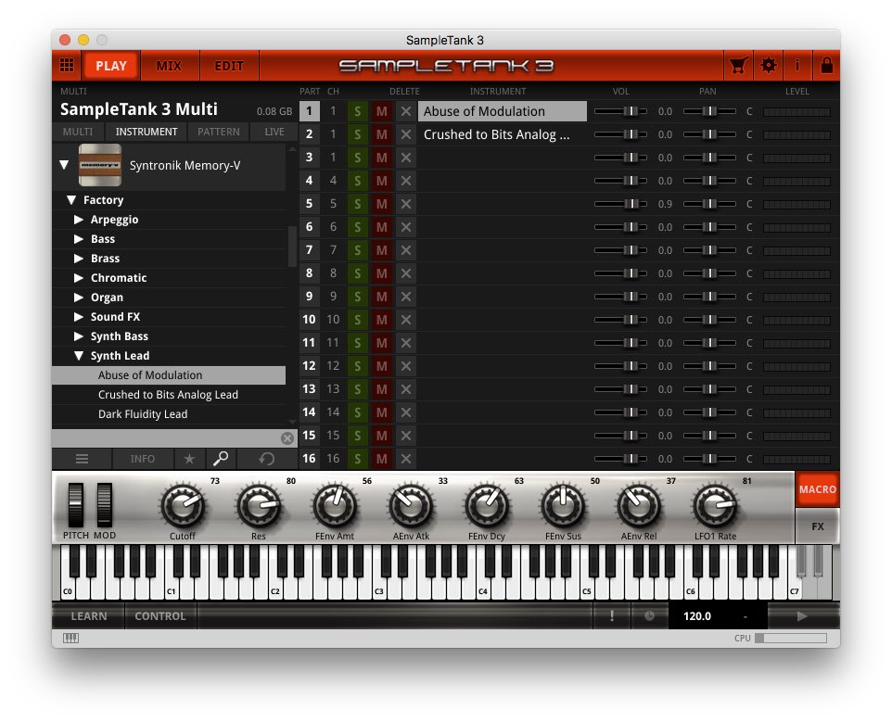This screenshot has height=722, width=892.
Task: Start playback with play arrow
Action: coord(802,616)
